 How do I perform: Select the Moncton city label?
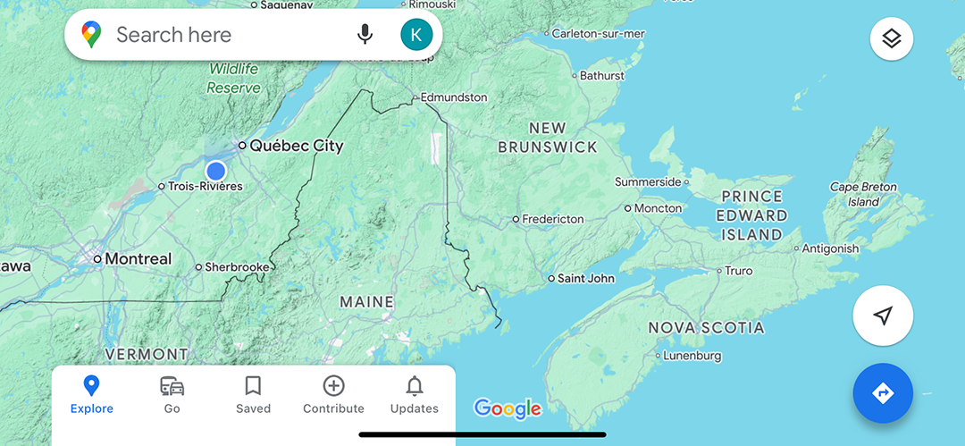(x=658, y=208)
